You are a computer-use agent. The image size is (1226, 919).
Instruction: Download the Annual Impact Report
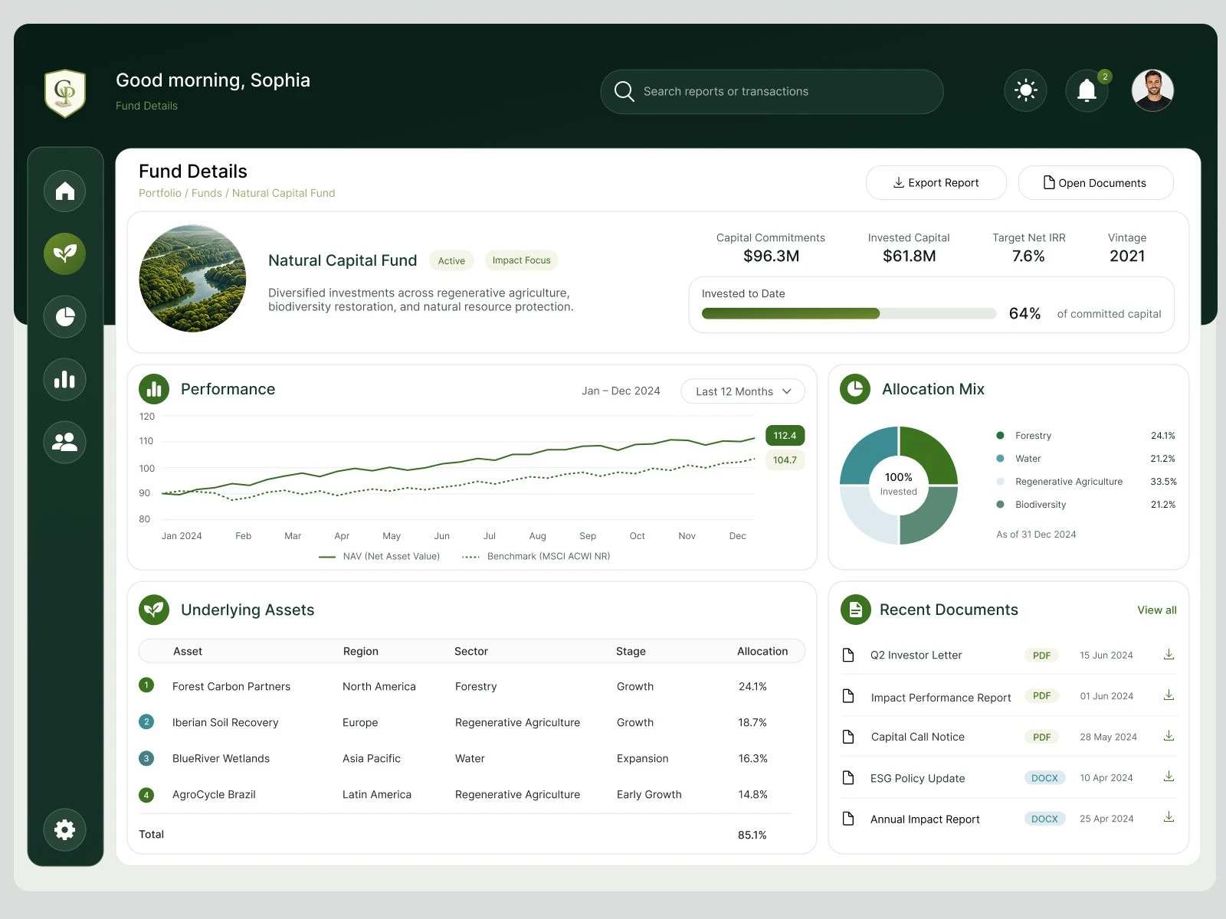(x=1169, y=817)
